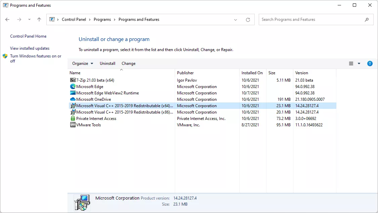Click the Back navigation arrow
The width and height of the screenshot is (378, 213).
7,19
